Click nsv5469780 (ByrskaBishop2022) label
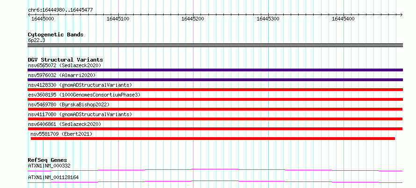Viewport: 416px width, 188px height. [69, 104]
